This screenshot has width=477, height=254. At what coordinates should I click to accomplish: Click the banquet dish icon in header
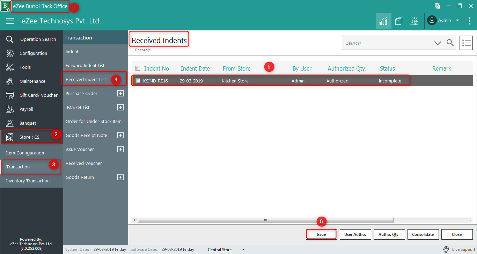pos(414,21)
